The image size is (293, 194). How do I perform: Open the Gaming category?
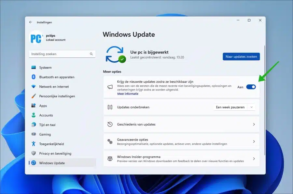(x=62, y=134)
